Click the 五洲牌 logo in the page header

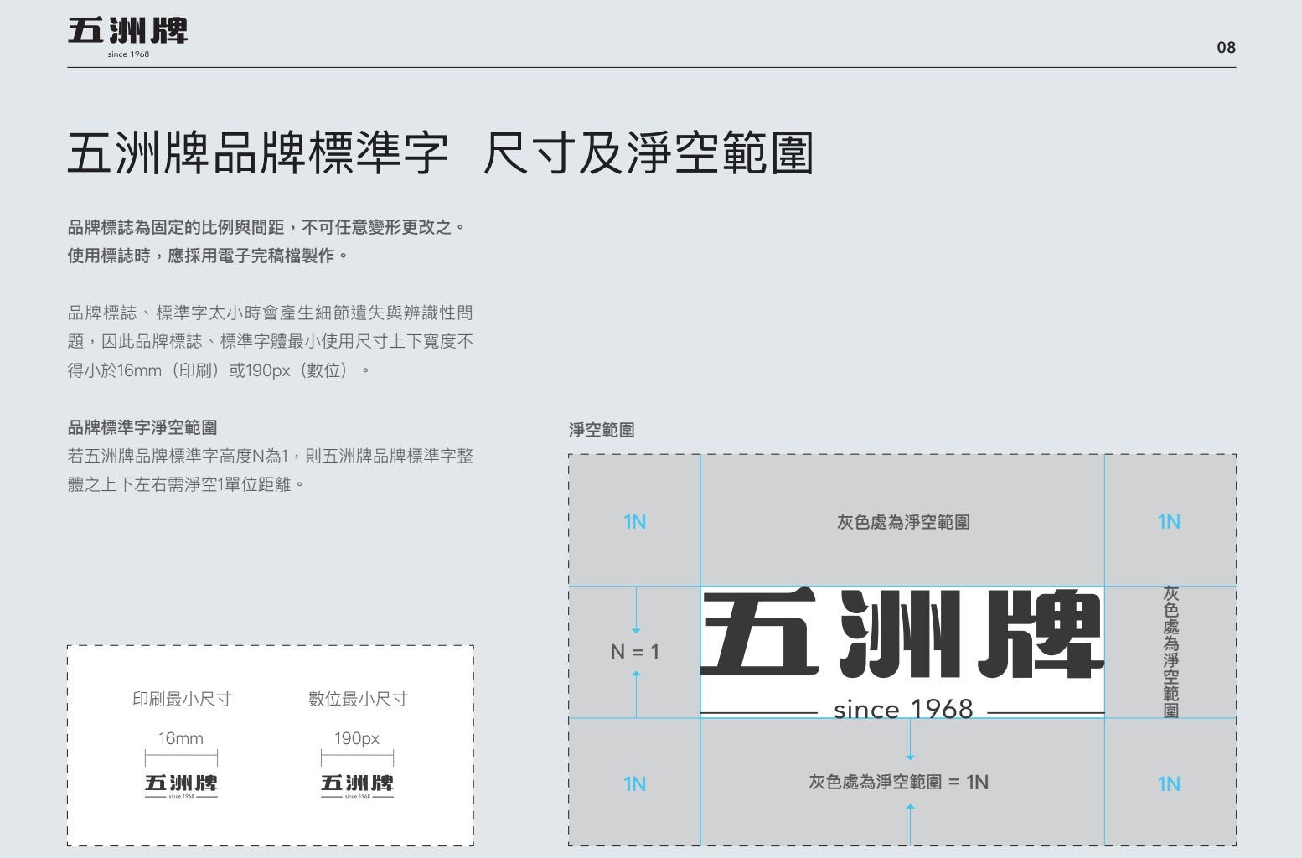pyautogui.click(x=128, y=37)
